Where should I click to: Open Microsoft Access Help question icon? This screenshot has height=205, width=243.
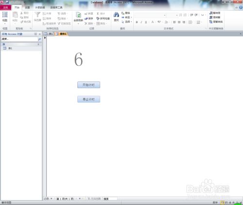pos(241,7)
